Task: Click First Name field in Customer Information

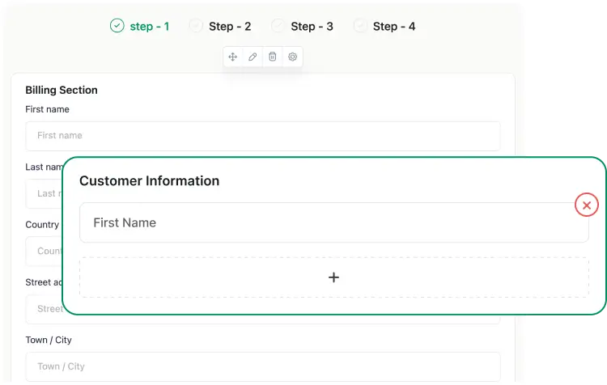Action: [333, 222]
